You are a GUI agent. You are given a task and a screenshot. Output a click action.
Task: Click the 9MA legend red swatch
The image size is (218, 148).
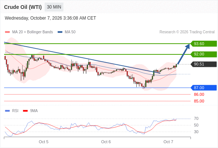[25, 111]
